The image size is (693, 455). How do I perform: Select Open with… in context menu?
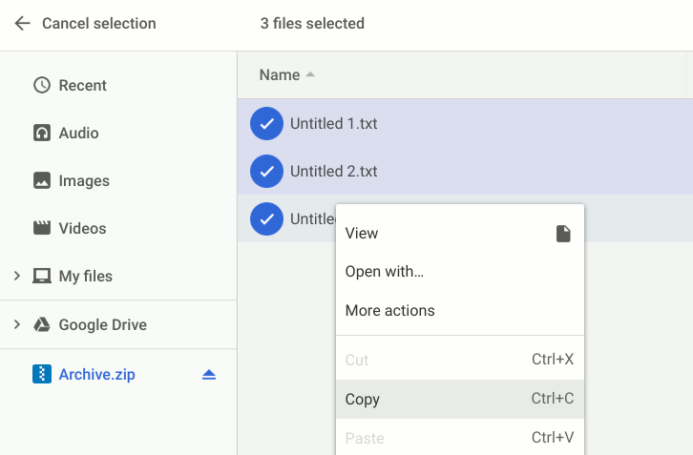(385, 271)
